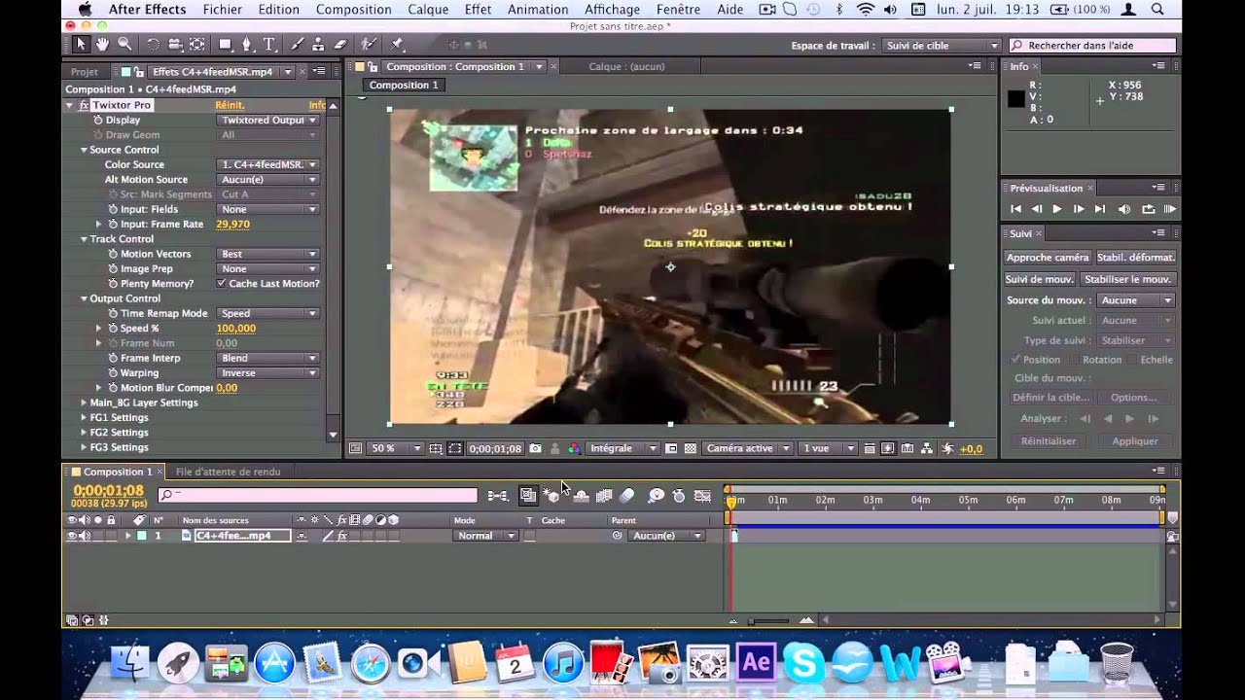
Task: Mute audio of C4+4fee layer
Action: tap(85, 536)
